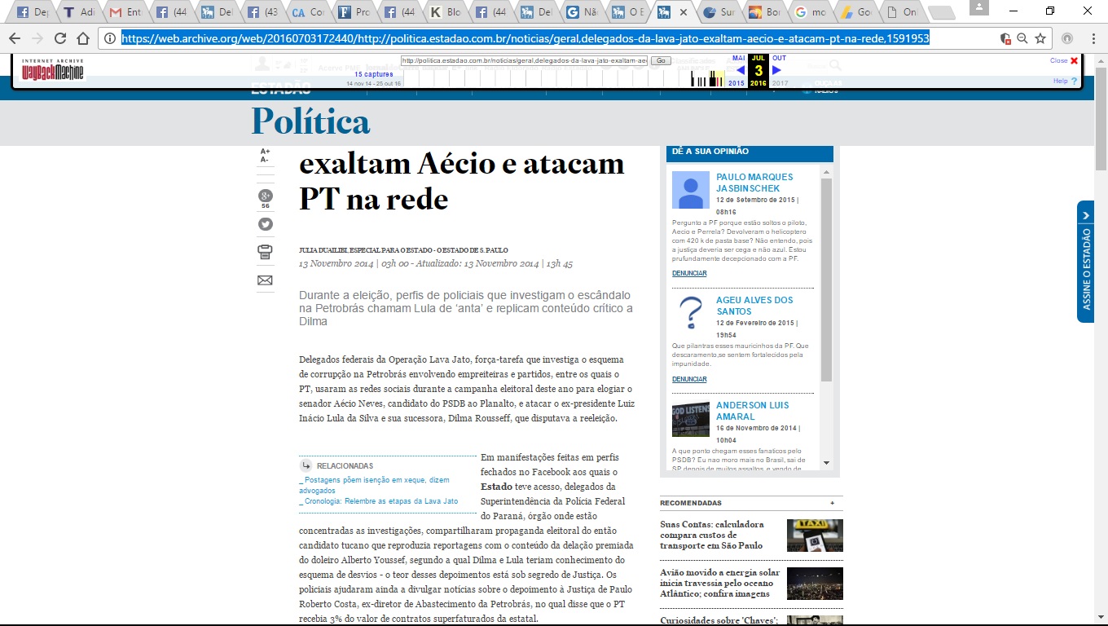Switch to the Gmail tab
This screenshot has height=626, width=1108.
click(x=126, y=13)
